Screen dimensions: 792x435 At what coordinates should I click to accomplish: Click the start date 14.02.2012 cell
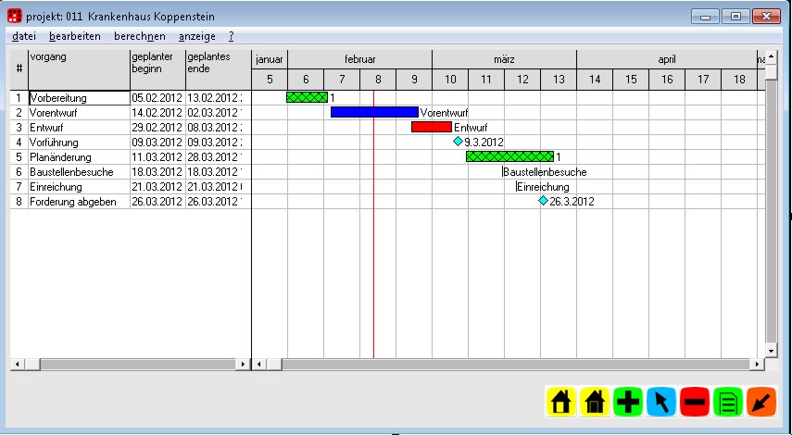click(x=157, y=113)
